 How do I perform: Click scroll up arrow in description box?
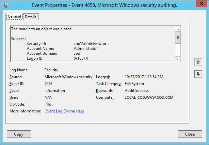pos(178,29)
